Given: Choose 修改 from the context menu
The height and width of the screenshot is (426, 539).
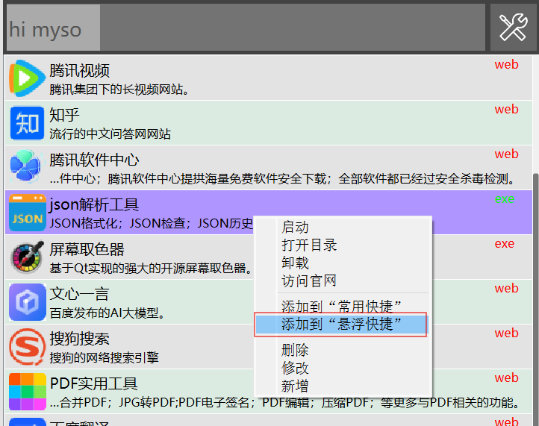Looking at the screenshot, I should (295, 369).
